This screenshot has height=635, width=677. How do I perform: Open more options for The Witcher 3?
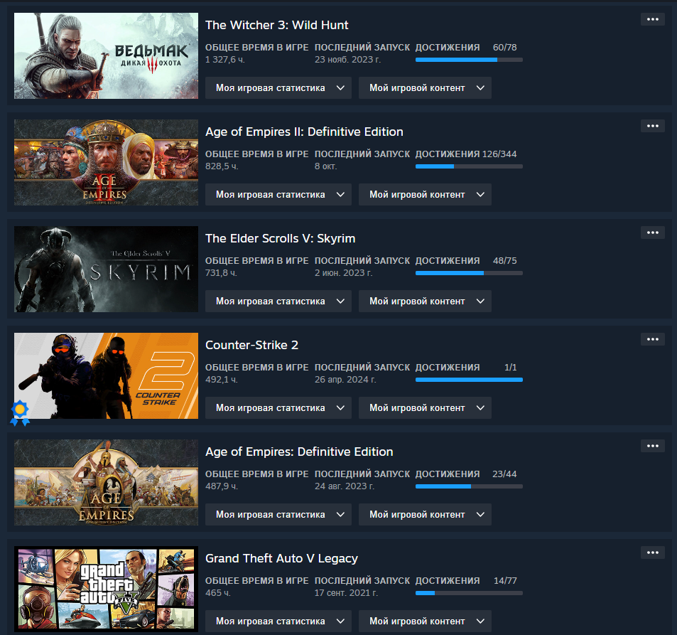click(x=652, y=19)
